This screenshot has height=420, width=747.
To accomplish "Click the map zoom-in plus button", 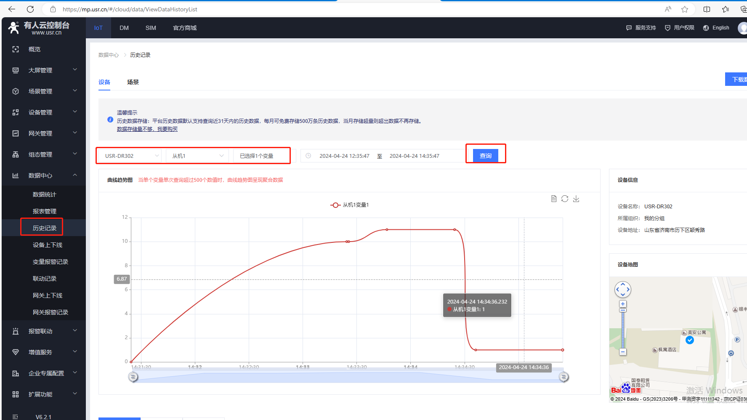I will coord(623,304).
